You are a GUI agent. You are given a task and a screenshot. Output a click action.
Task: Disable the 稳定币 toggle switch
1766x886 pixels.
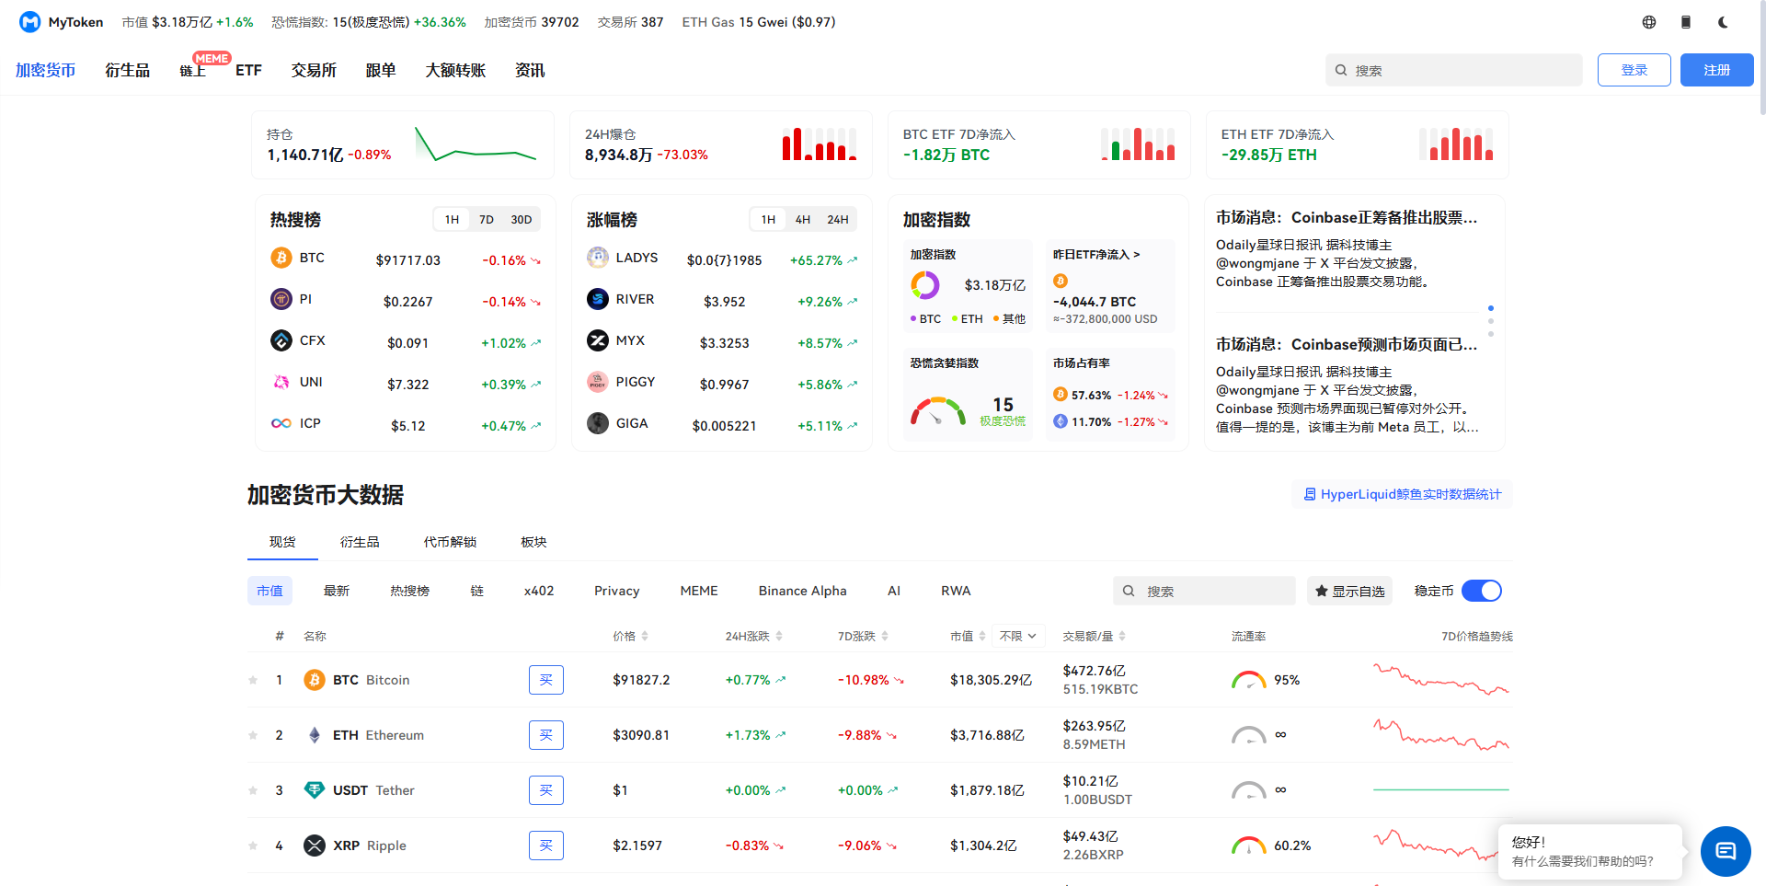1481,590
